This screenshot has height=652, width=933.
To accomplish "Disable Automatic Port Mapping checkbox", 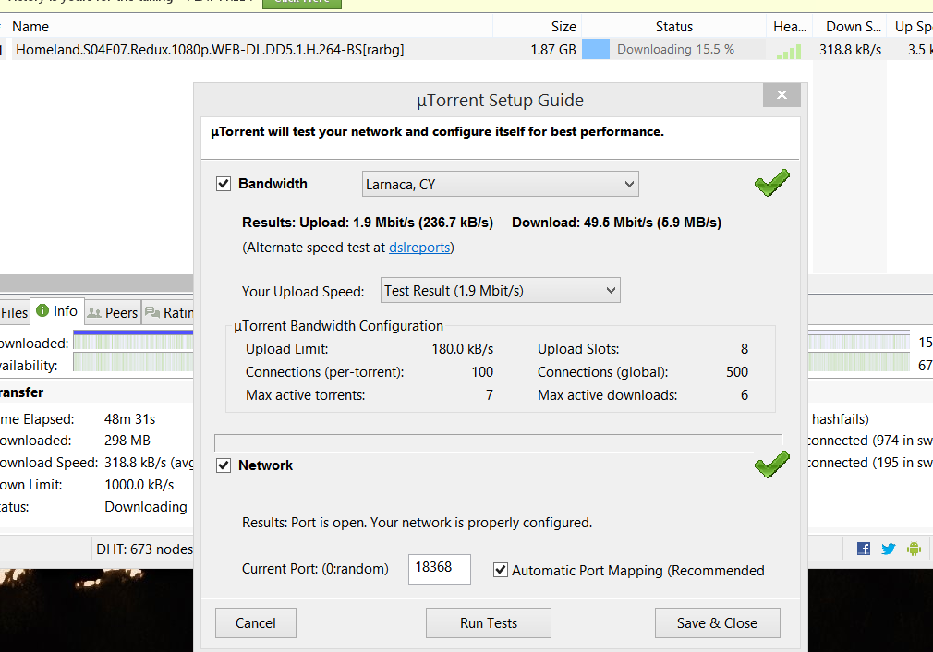I will tap(501, 570).
